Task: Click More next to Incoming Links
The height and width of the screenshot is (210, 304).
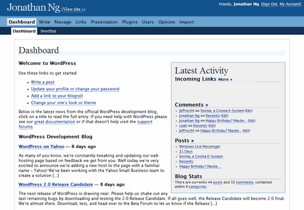Action: 225,79
